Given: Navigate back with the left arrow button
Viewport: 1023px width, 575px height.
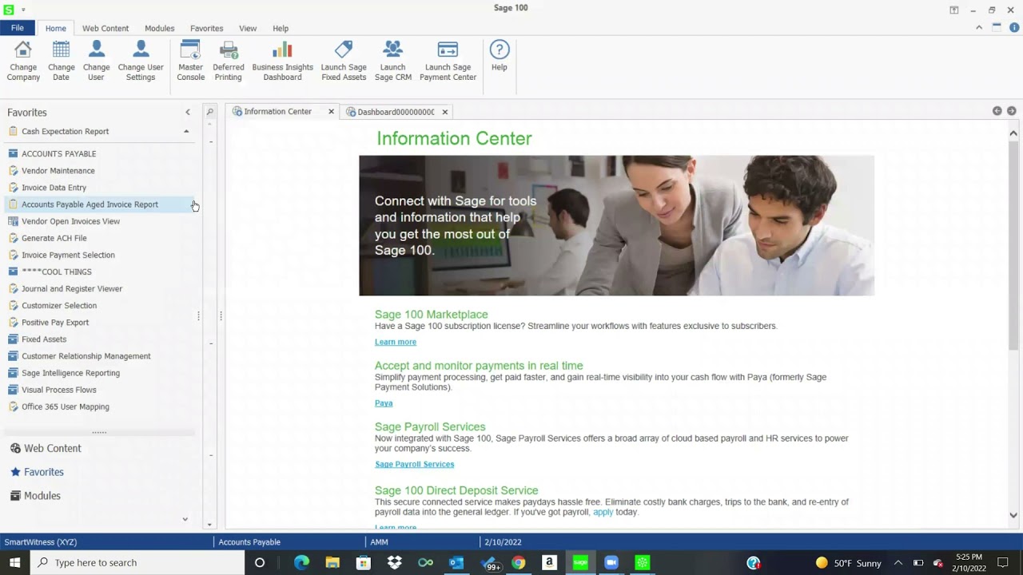Looking at the screenshot, I should 997,111.
